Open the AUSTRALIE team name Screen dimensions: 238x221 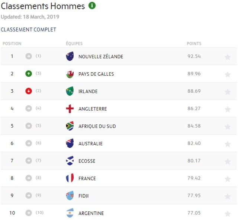tap(90, 144)
